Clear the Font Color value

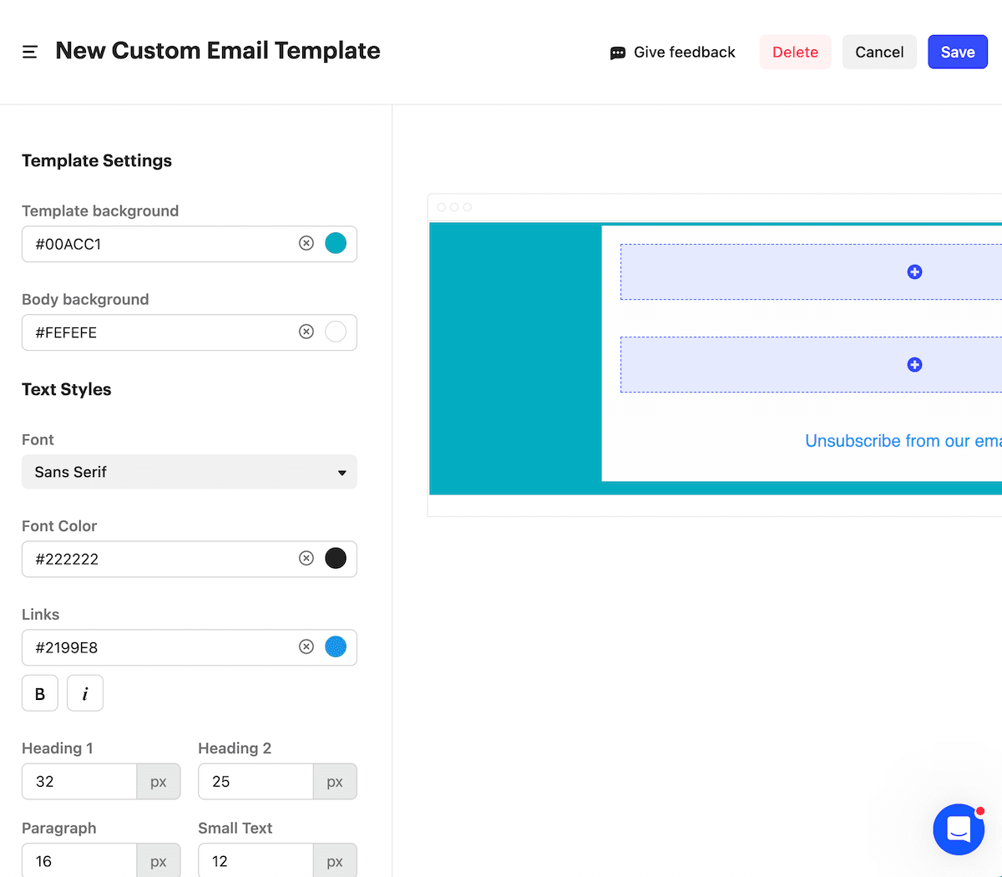(306, 558)
